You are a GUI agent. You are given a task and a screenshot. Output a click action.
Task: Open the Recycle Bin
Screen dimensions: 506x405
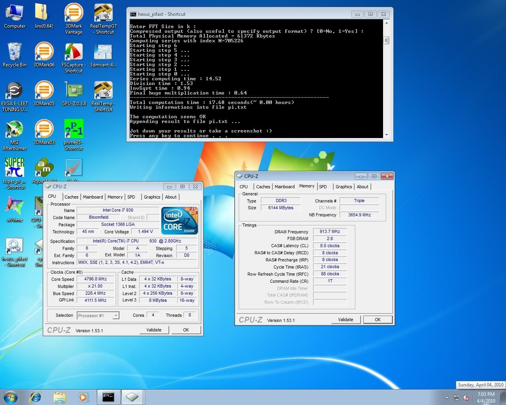pos(14,55)
